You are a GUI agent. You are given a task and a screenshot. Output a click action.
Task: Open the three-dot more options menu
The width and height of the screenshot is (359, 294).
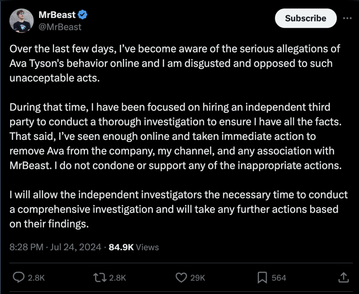(347, 18)
